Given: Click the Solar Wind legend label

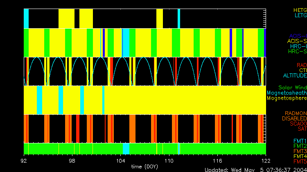Looking at the screenshot, I should click(292, 88).
